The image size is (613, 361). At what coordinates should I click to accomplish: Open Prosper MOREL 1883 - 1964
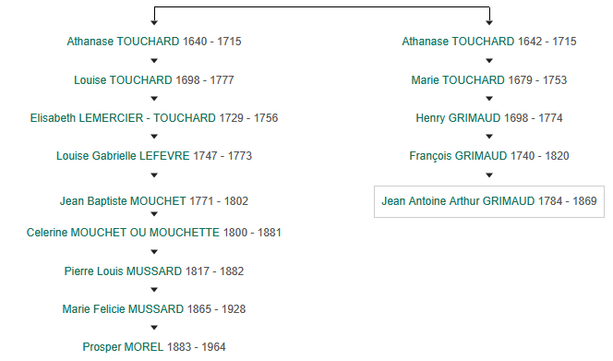coord(154,347)
